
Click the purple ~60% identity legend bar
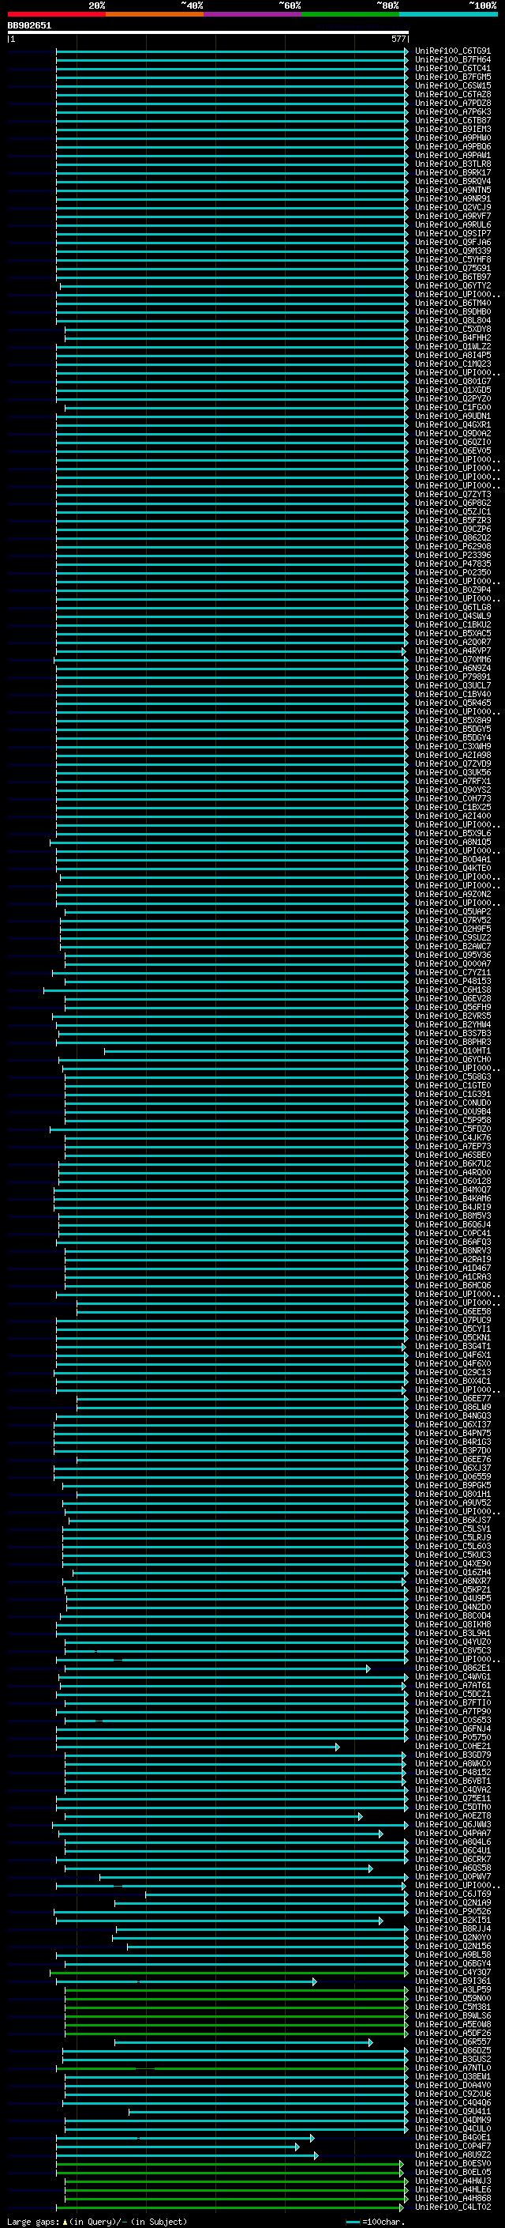point(253,14)
